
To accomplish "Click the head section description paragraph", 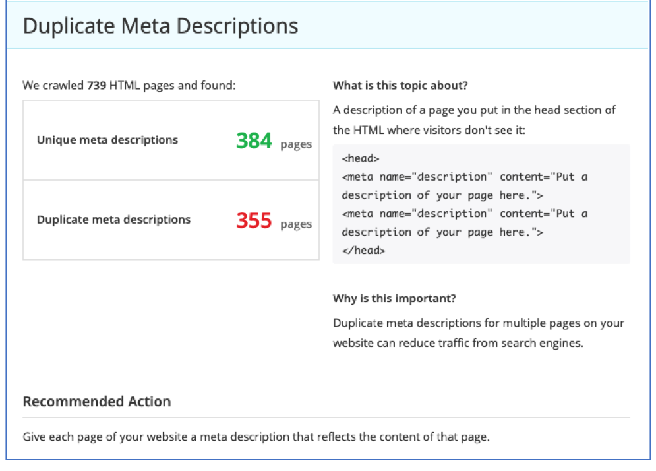I will tap(475, 119).
